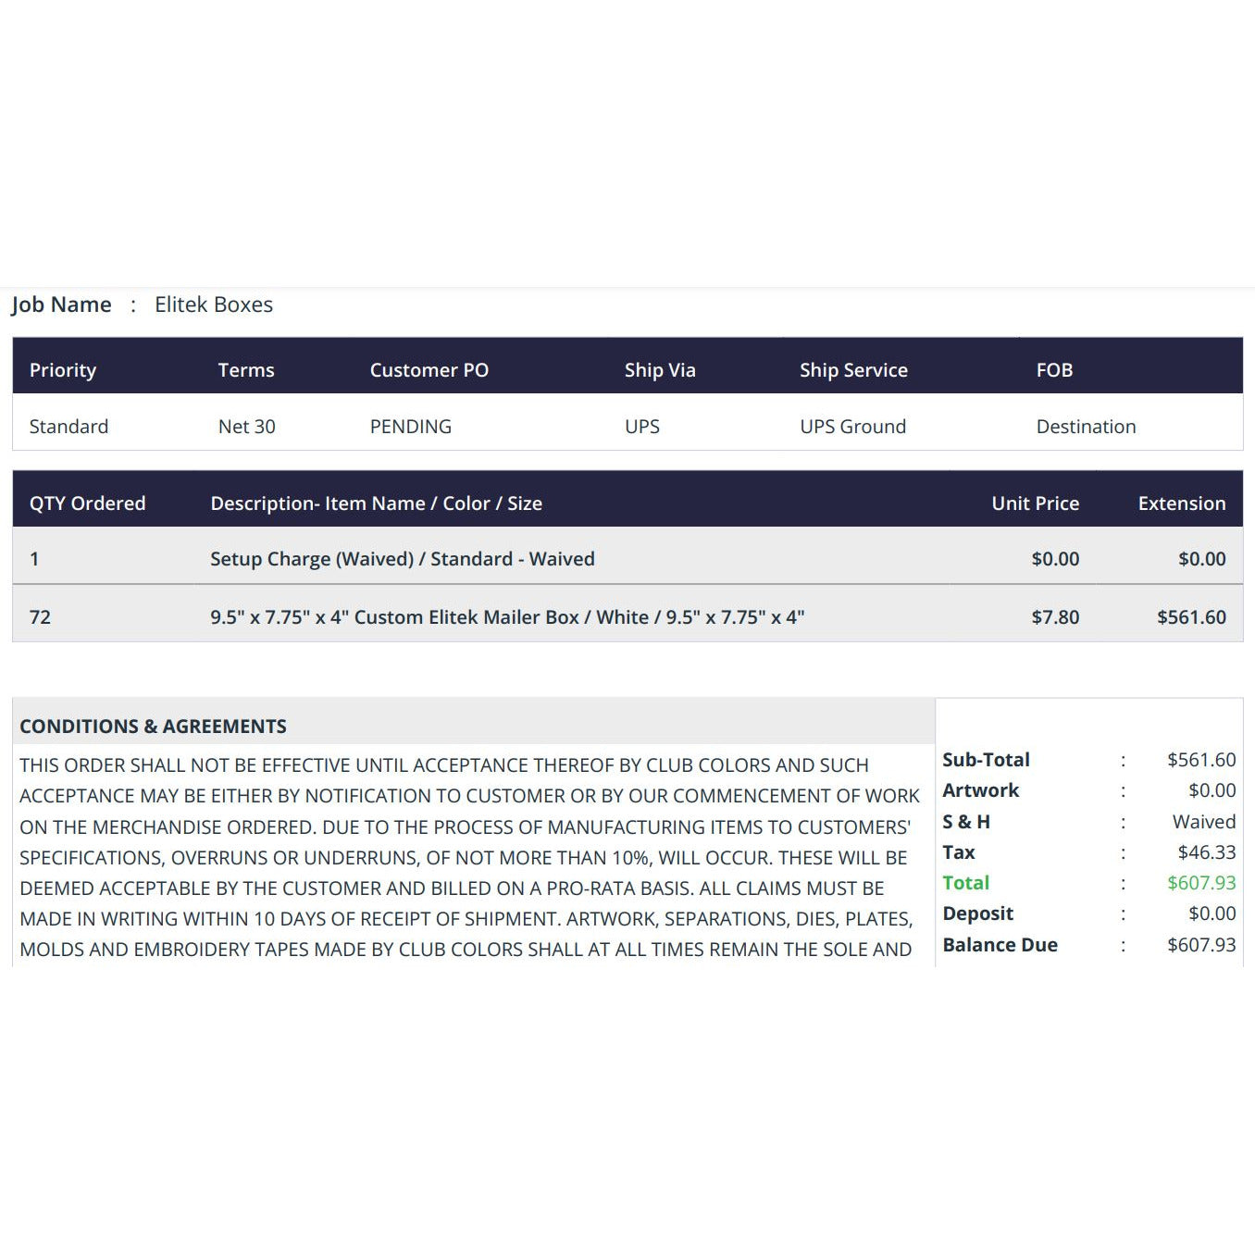Click the Conditions & Agreements heading
Viewport: 1255px width, 1255px height.
[154, 727]
